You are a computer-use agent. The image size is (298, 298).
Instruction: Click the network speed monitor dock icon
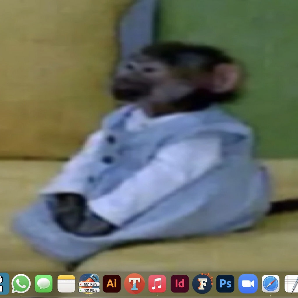(x=89, y=283)
